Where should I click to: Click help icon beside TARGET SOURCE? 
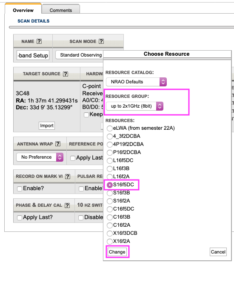(66, 74)
